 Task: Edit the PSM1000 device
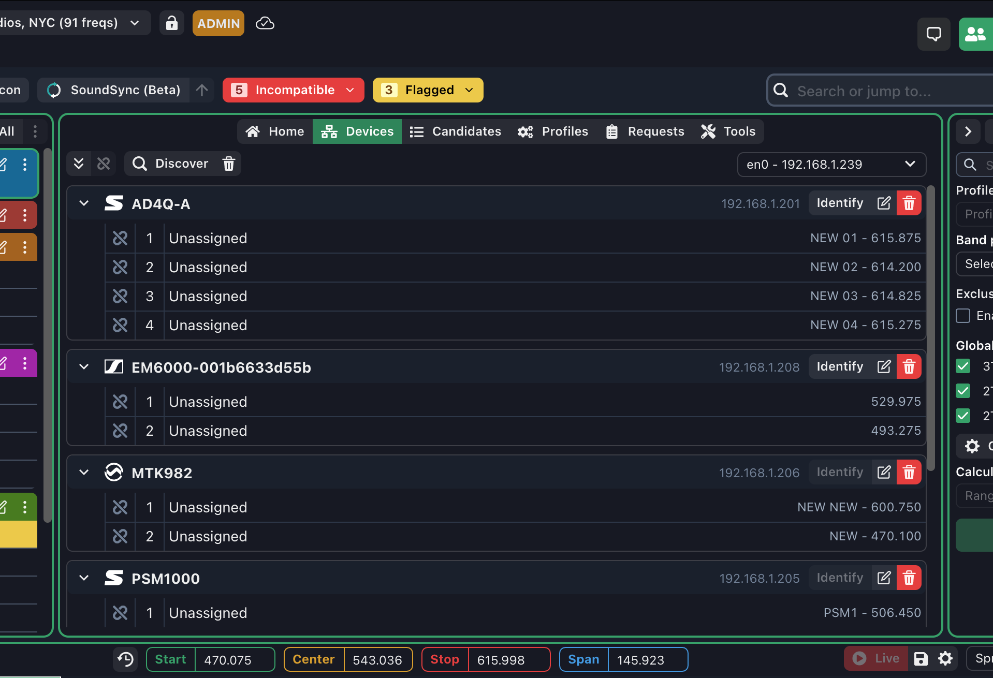click(884, 578)
